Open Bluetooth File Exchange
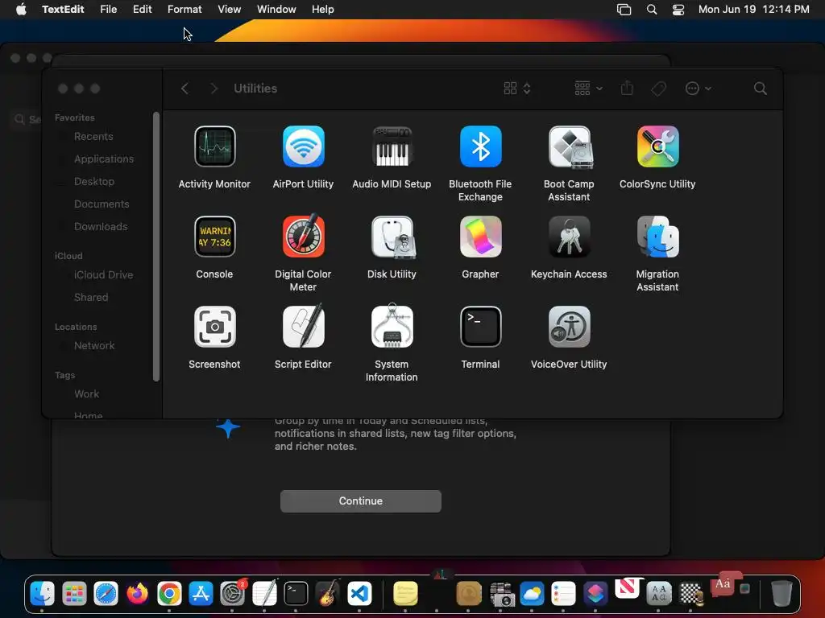The image size is (825, 618). [480, 146]
